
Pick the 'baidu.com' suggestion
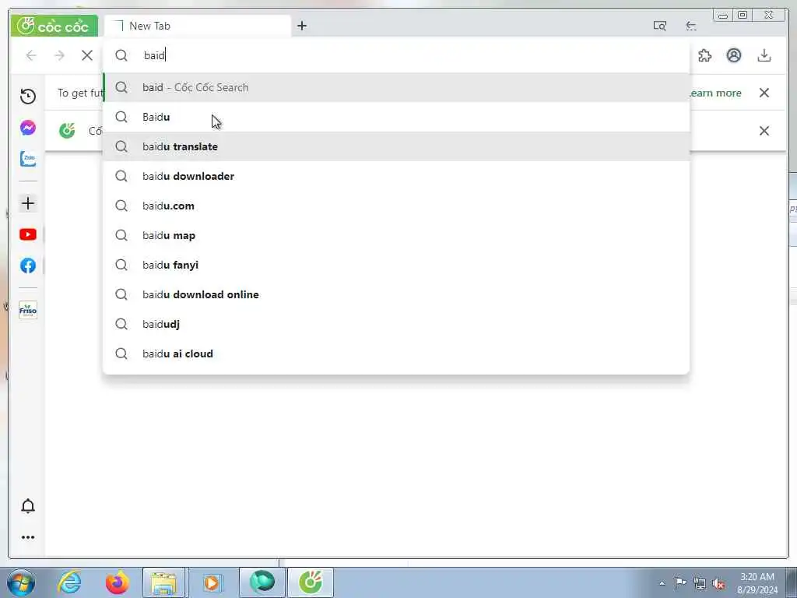pyautogui.click(x=396, y=206)
